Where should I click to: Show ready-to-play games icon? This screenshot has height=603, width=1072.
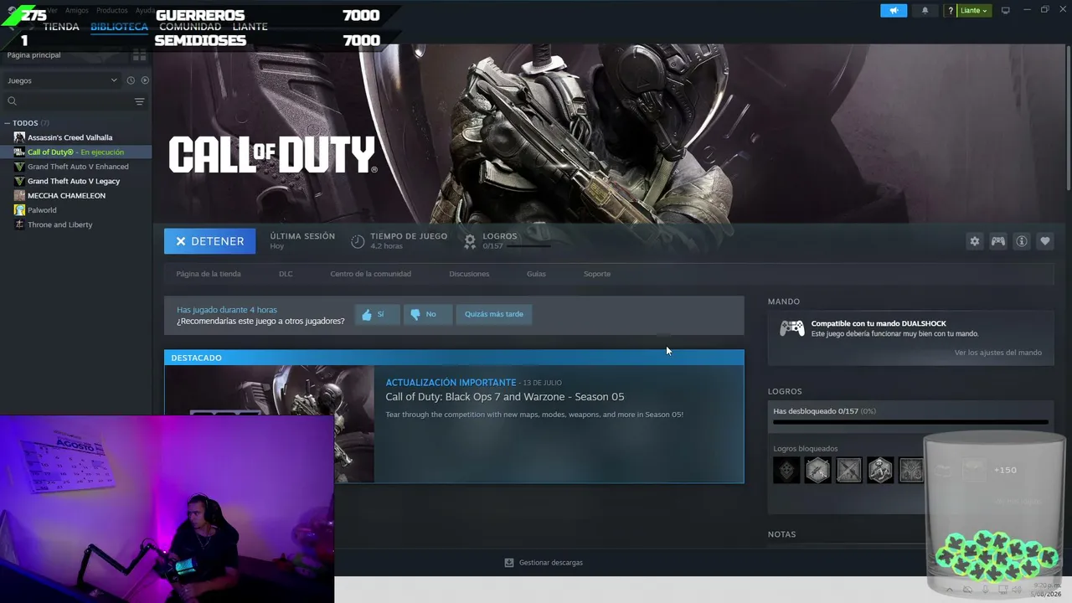pos(145,80)
